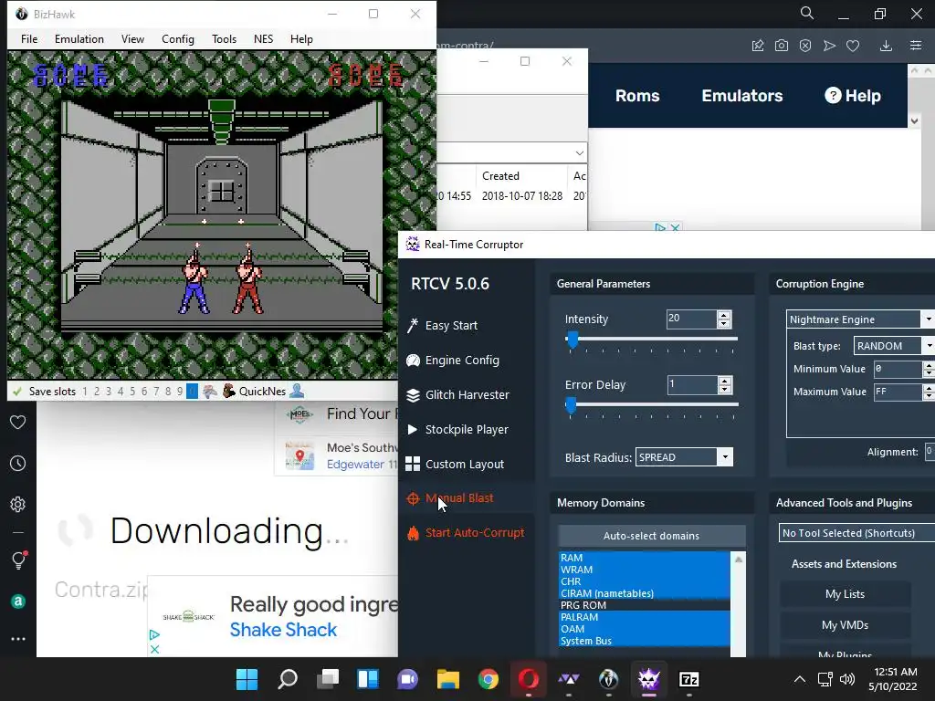Increase Intensity with the stepper arrow
This screenshot has width=935, height=701.
(724, 315)
